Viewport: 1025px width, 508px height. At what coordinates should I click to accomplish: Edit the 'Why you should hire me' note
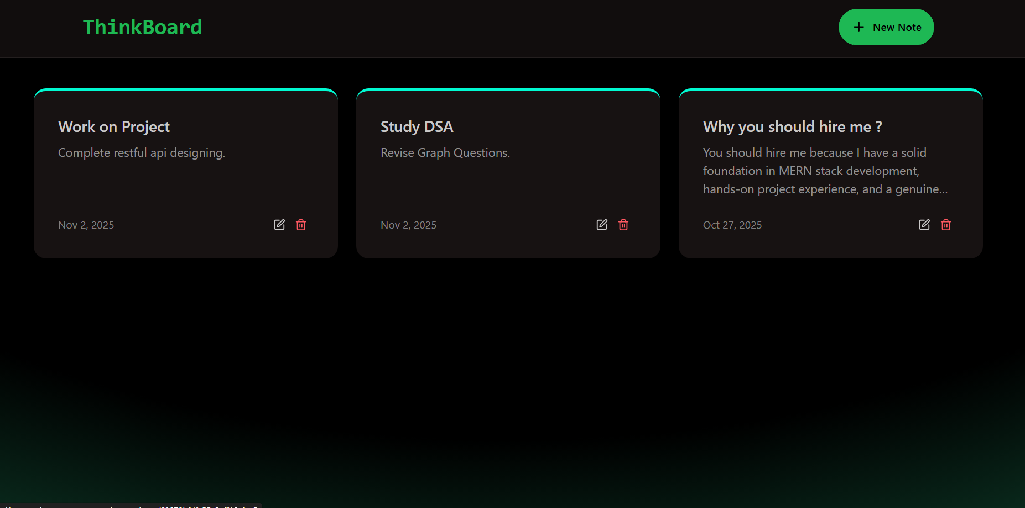[924, 225]
